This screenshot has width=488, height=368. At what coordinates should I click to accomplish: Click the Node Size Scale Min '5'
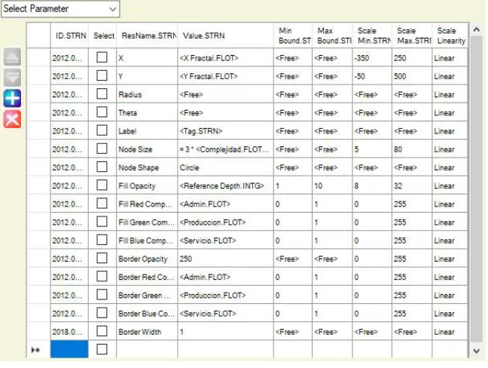pyautogui.click(x=372, y=149)
